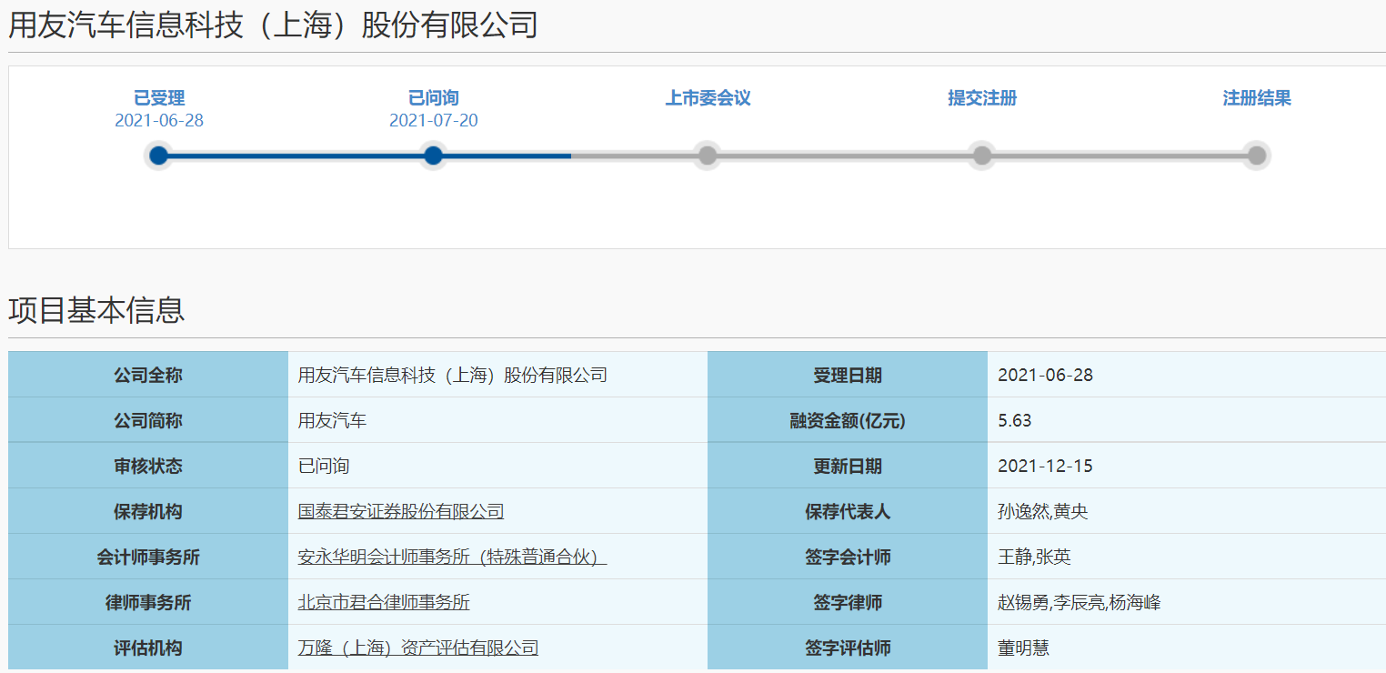Click the 评估机构 label cell

coord(148,648)
